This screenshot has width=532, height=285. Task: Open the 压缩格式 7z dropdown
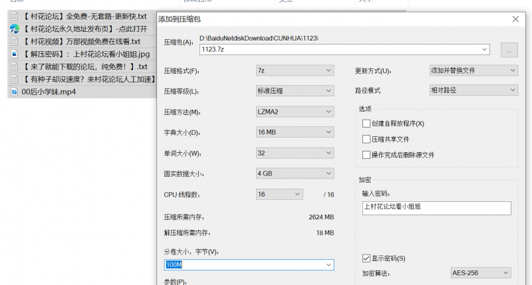coord(295,70)
